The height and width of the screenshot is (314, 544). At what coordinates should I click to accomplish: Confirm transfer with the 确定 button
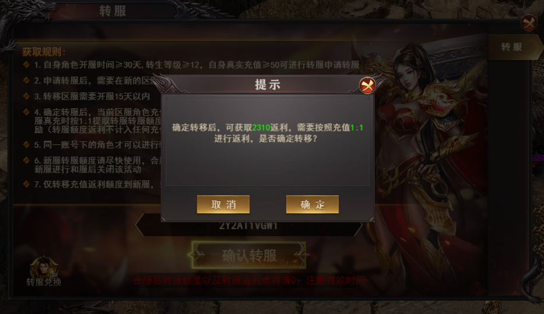point(313,204)
